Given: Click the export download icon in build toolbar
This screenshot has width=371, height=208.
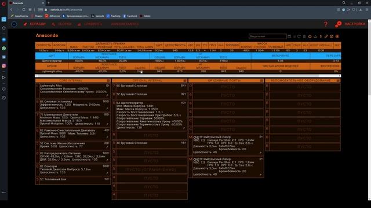Looking at the screenshot, I should [x=315, y=36].
